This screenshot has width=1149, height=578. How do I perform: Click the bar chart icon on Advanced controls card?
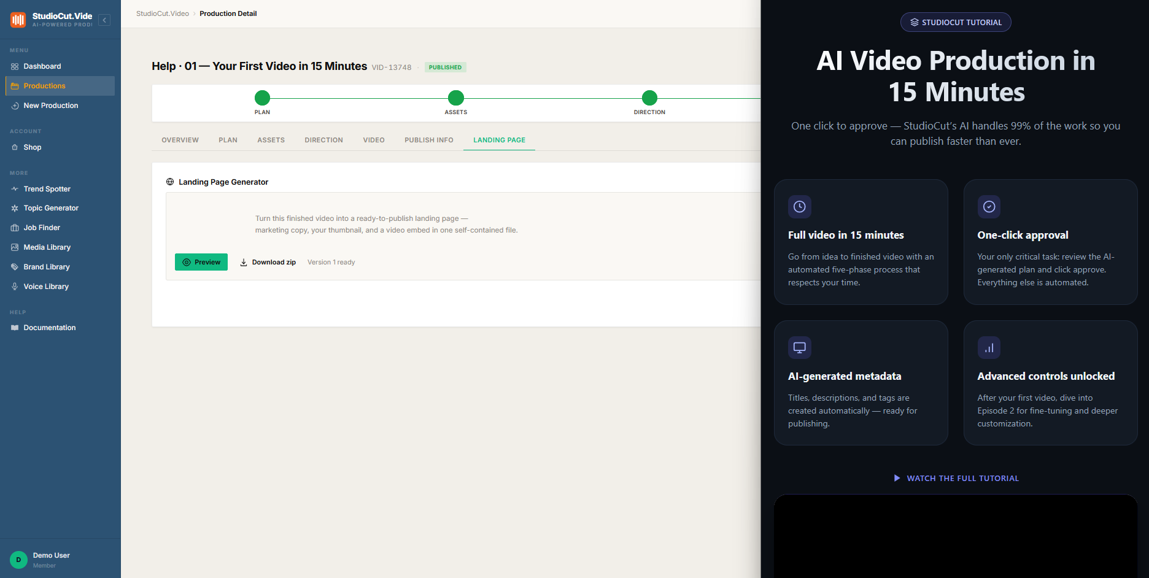989,347
